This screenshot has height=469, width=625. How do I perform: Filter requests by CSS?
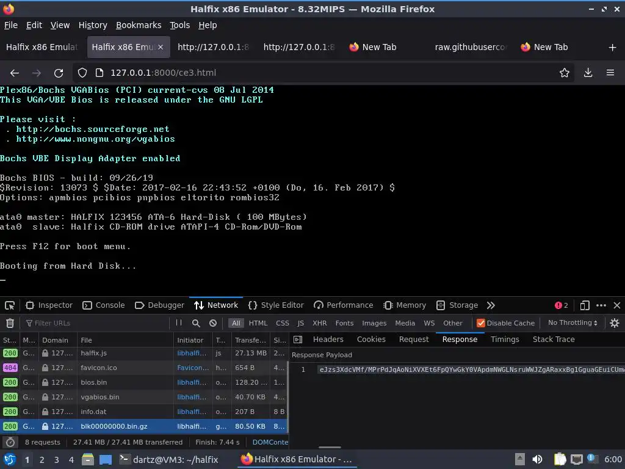coord(282,323)
